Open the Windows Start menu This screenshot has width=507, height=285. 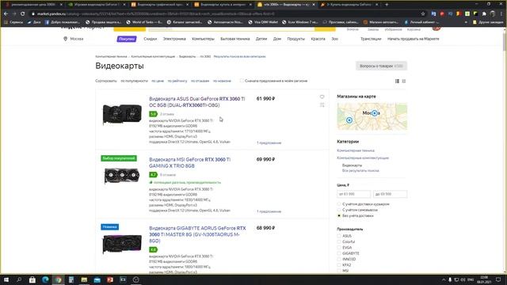click(x=6, y=279)
